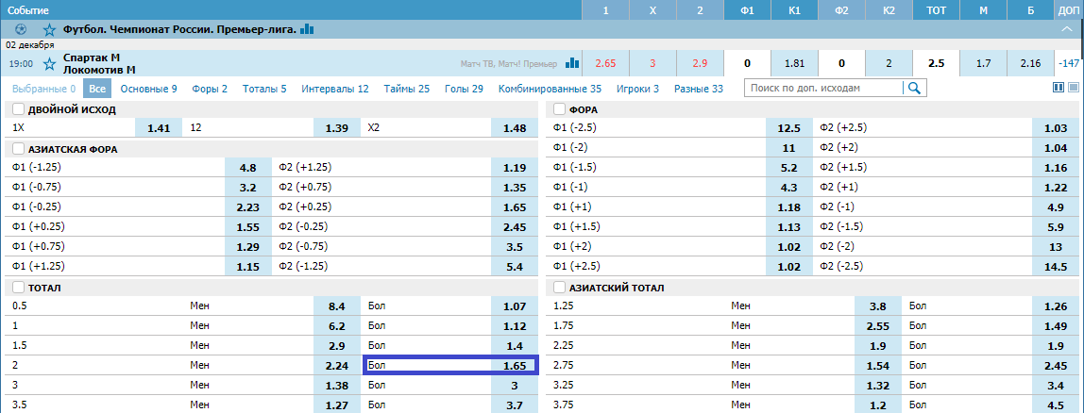Screen dimensions: 1084x413
Task: Select total 3.5 under odds 1.27
Action: click(x=337, y=405)
